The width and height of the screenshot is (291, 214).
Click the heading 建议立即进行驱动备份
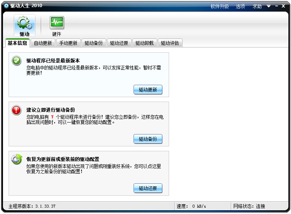pos(50,110)
